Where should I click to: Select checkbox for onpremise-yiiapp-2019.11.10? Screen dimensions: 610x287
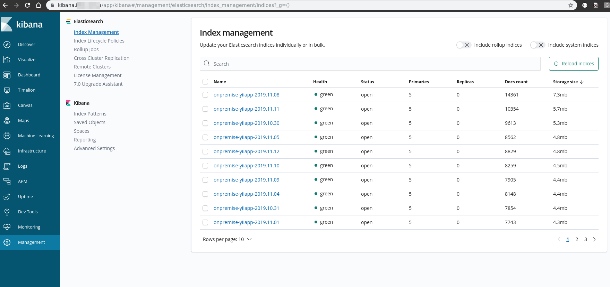coord(205,166)
